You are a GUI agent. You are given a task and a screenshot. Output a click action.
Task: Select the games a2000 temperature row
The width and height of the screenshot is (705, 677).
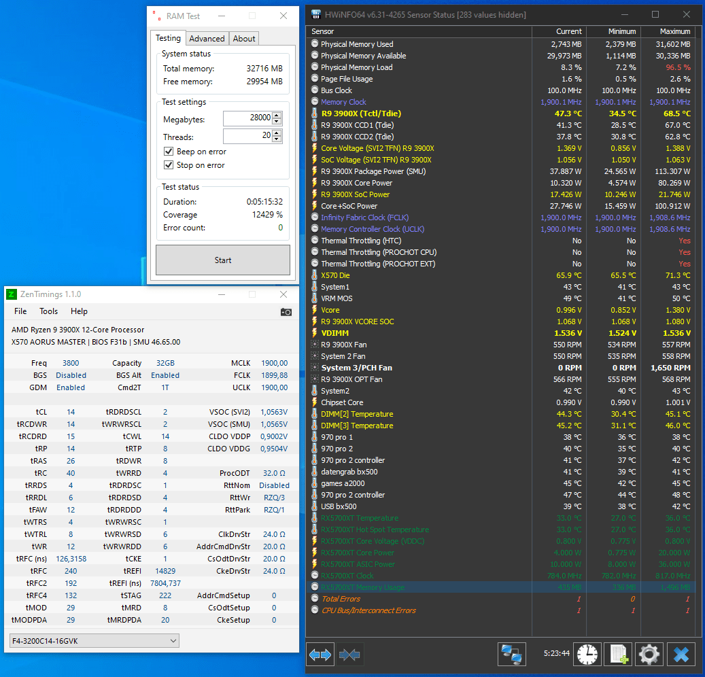[501, 483]
